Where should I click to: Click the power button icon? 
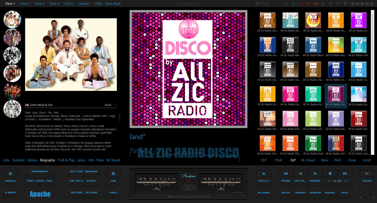tap(10, 173)
